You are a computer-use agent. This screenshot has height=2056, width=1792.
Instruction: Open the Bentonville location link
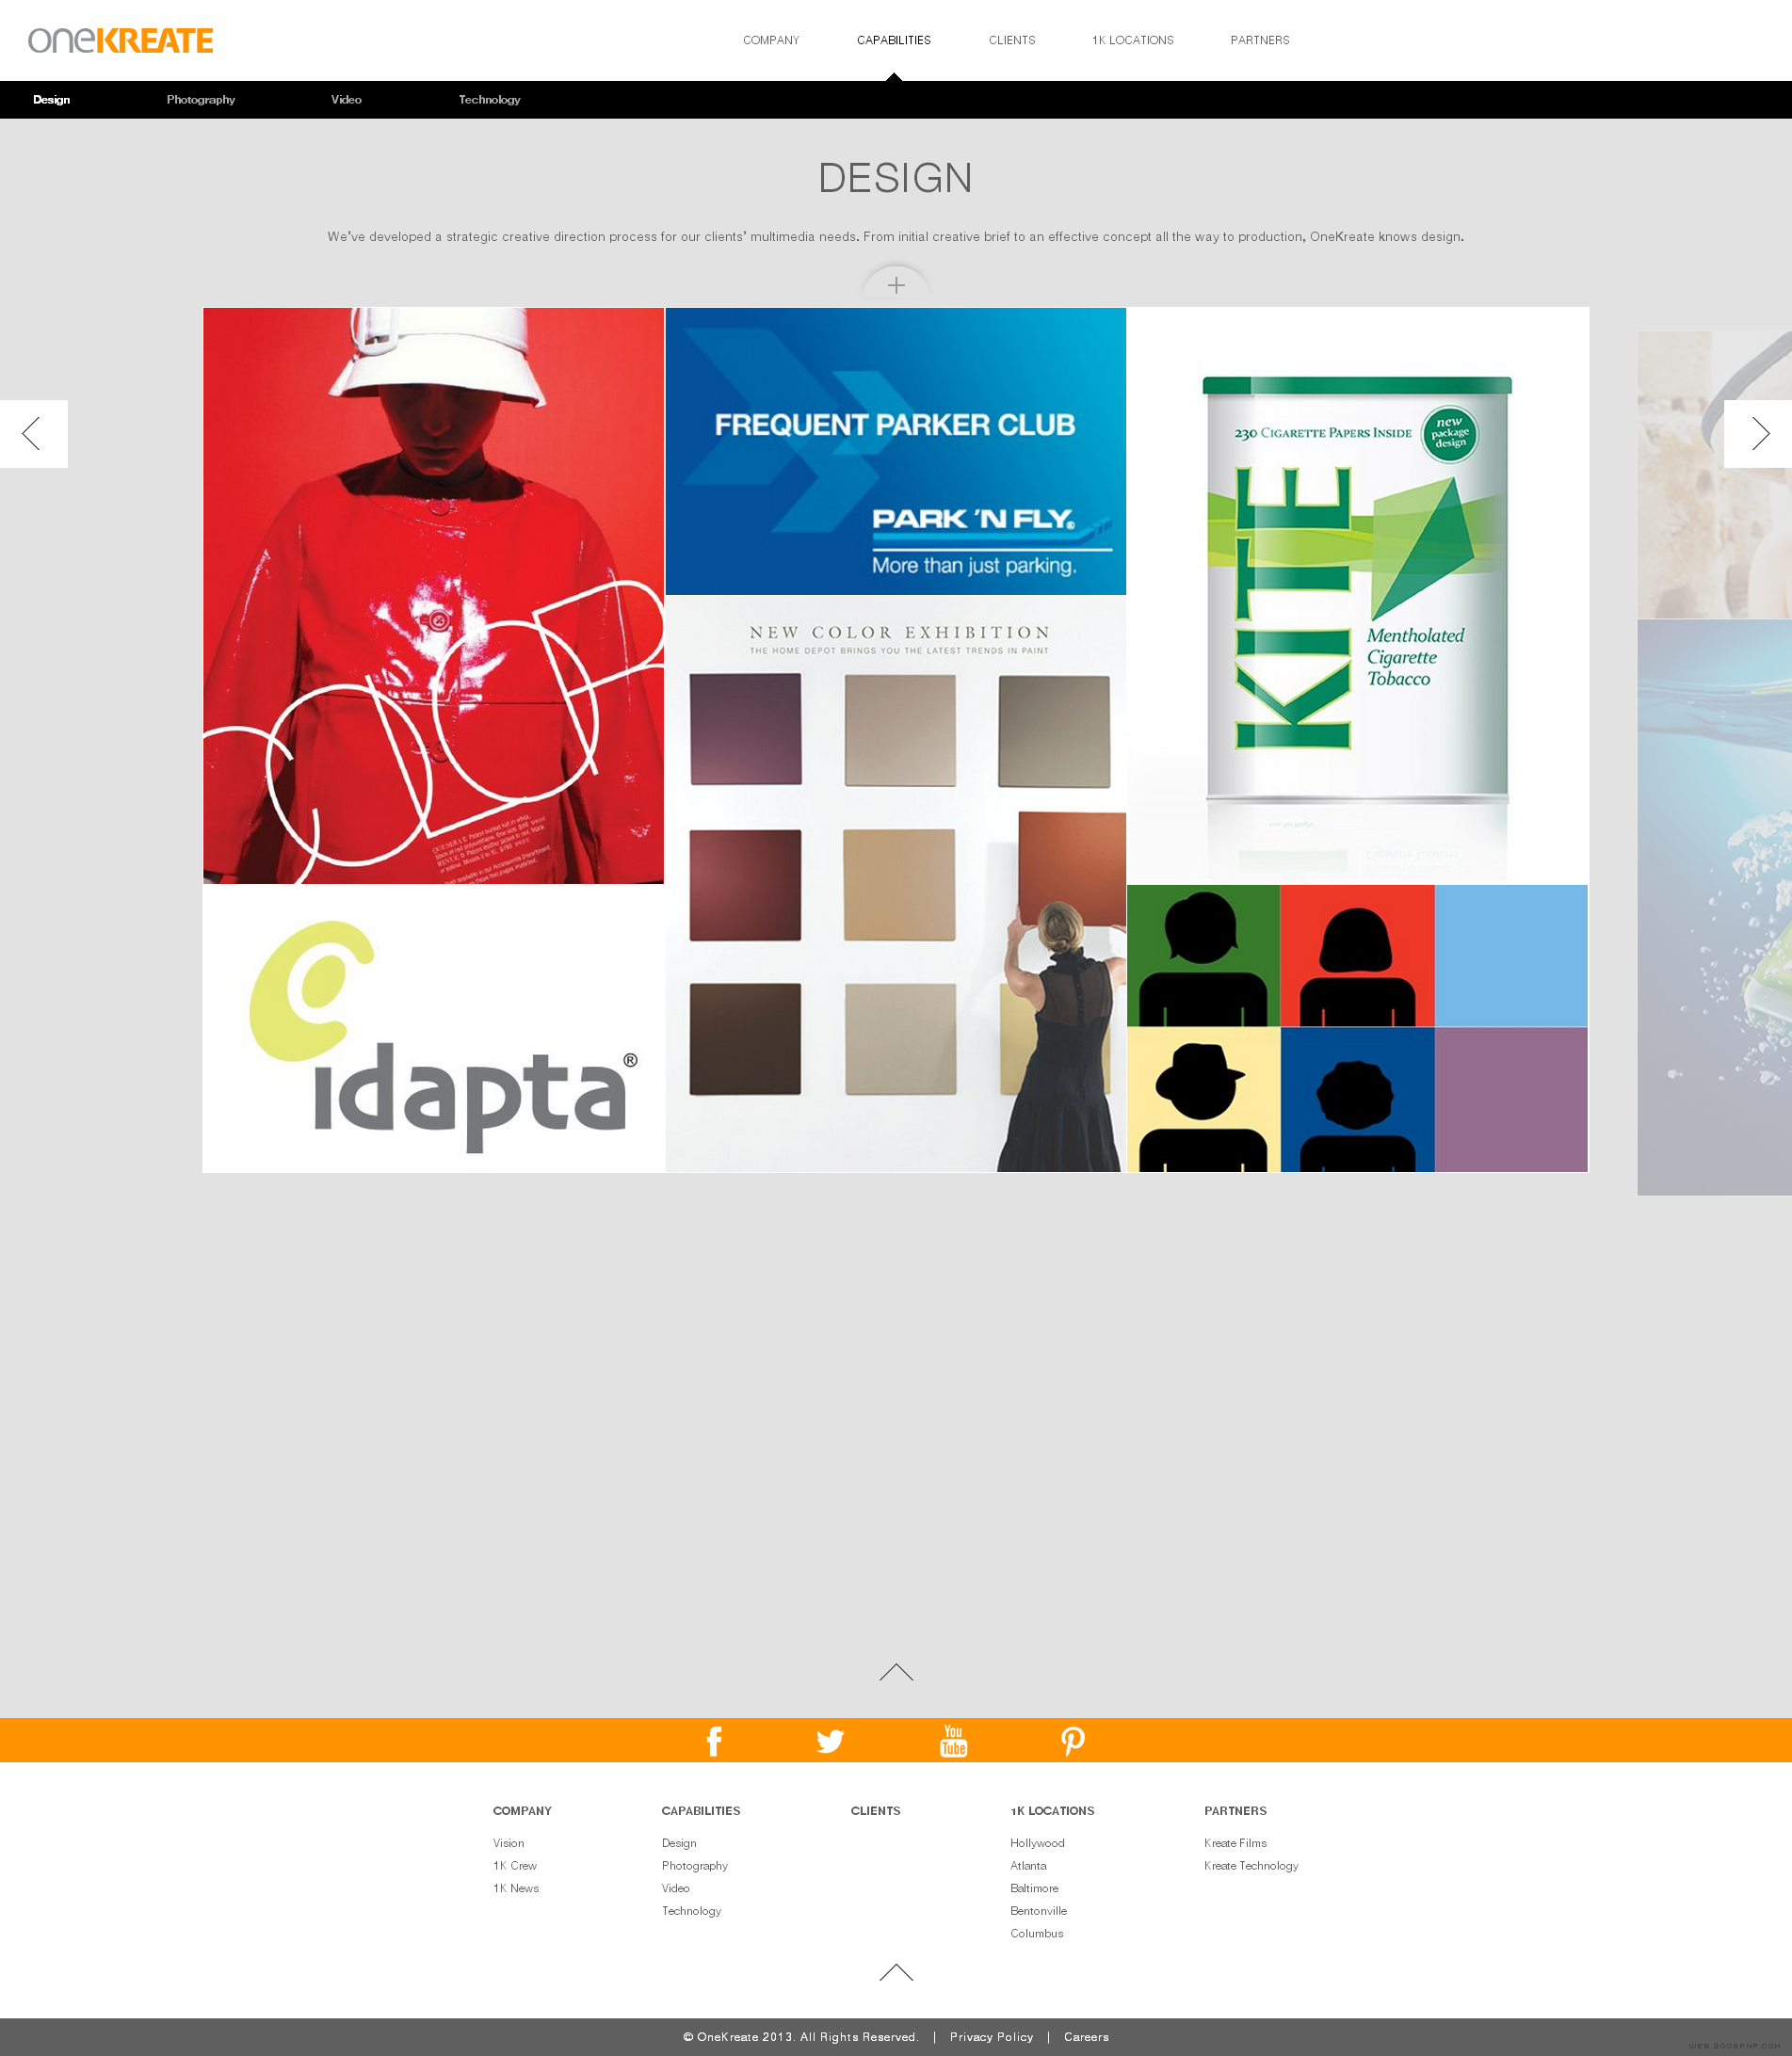[1038, 1911]
